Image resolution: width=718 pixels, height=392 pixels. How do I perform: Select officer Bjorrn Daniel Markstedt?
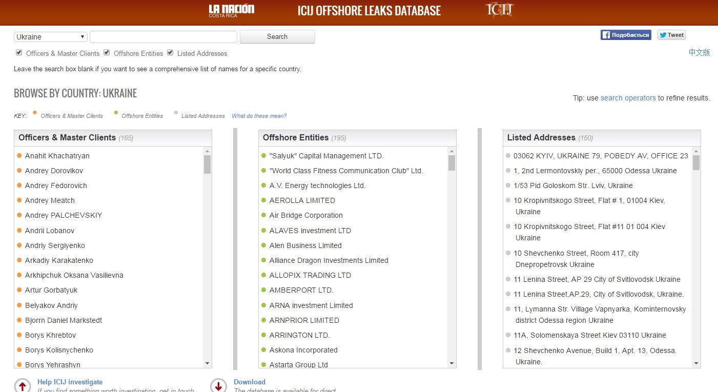[64, 320]
